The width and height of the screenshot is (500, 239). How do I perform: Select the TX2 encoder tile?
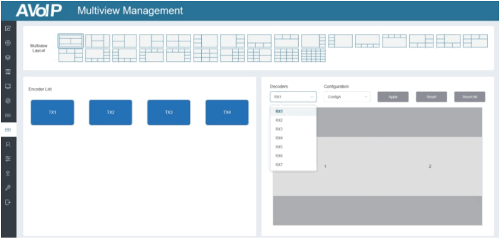click(110, 113)
